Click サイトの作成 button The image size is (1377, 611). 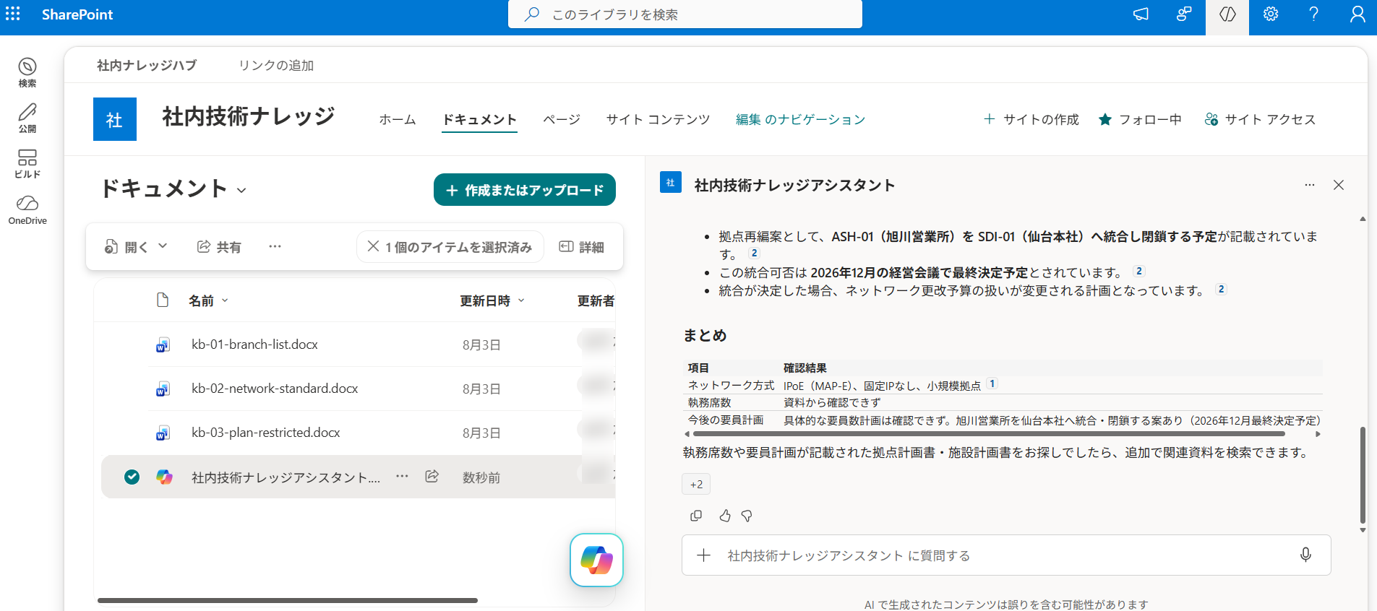coord(1031,119)
